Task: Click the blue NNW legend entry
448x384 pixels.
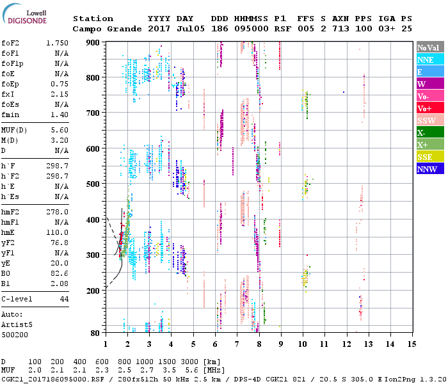Action: [x=428, y=169]
